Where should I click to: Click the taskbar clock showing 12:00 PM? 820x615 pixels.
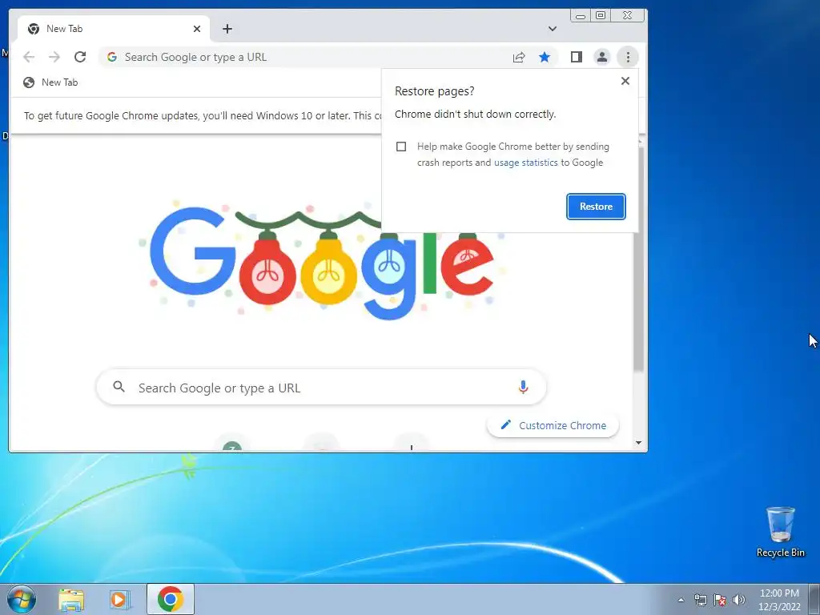[779, 600]
